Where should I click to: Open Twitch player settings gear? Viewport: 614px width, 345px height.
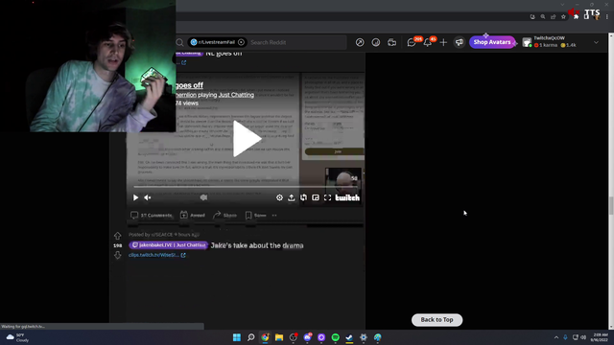click(279, 198)
